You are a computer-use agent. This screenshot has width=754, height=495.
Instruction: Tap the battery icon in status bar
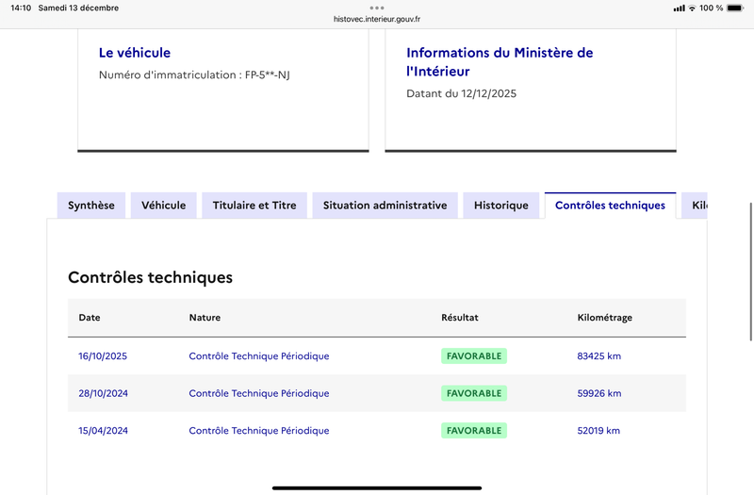coord(736,8)
